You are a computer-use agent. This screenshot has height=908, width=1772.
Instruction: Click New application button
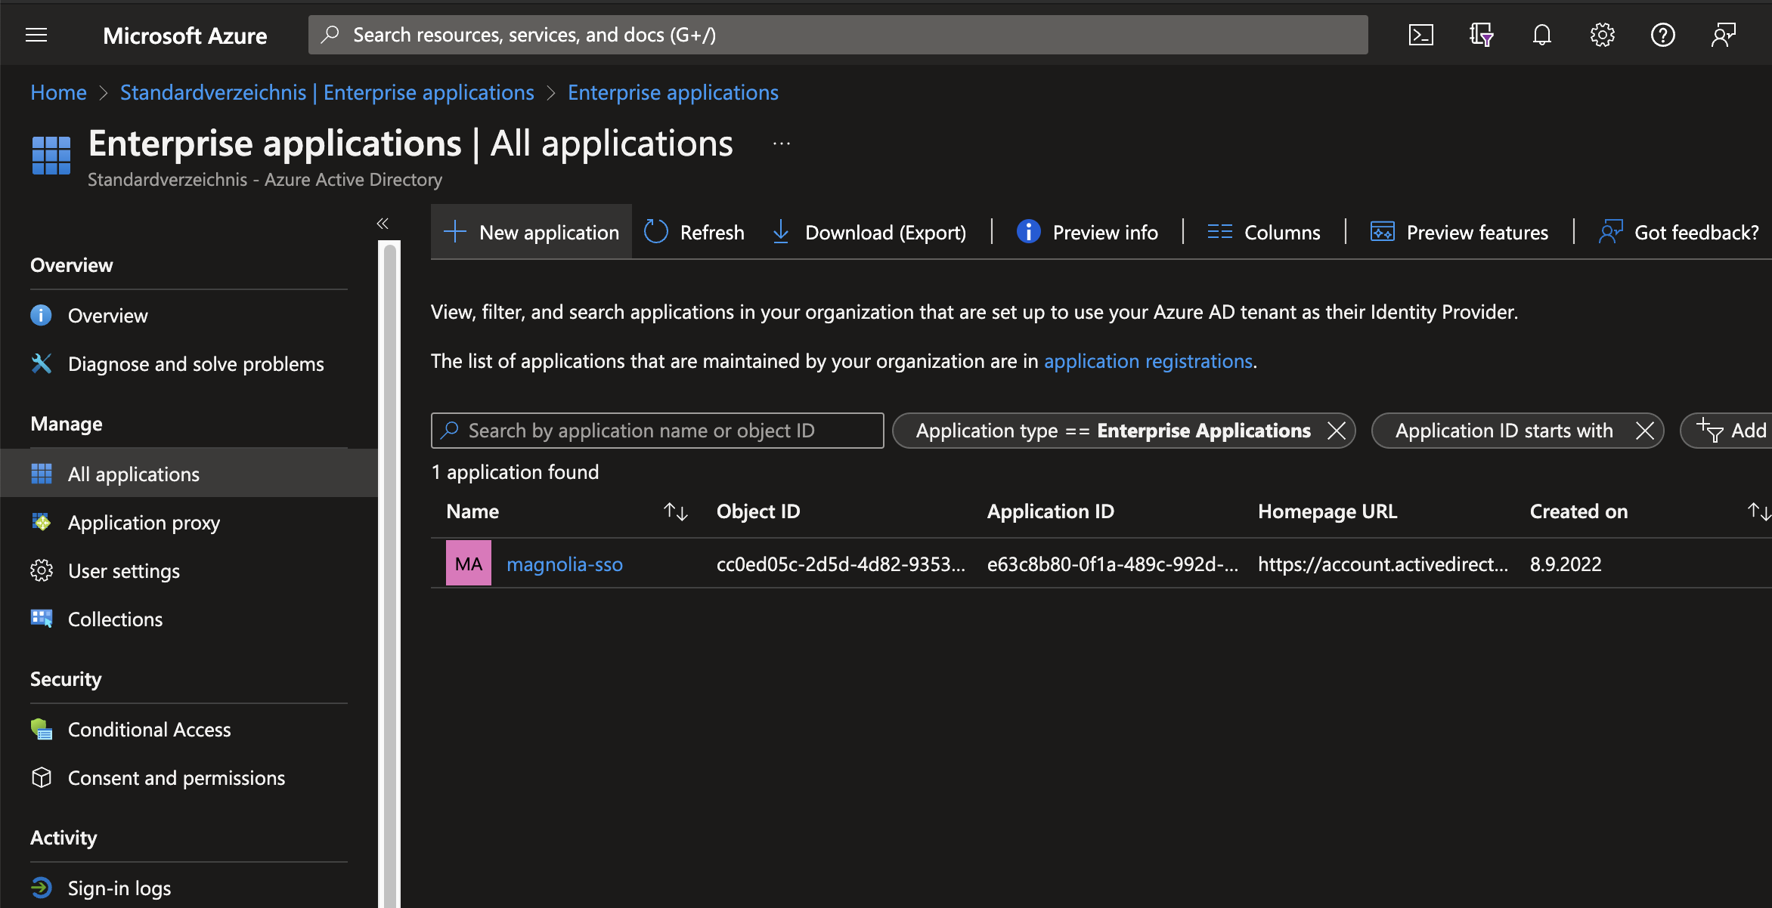531,232
